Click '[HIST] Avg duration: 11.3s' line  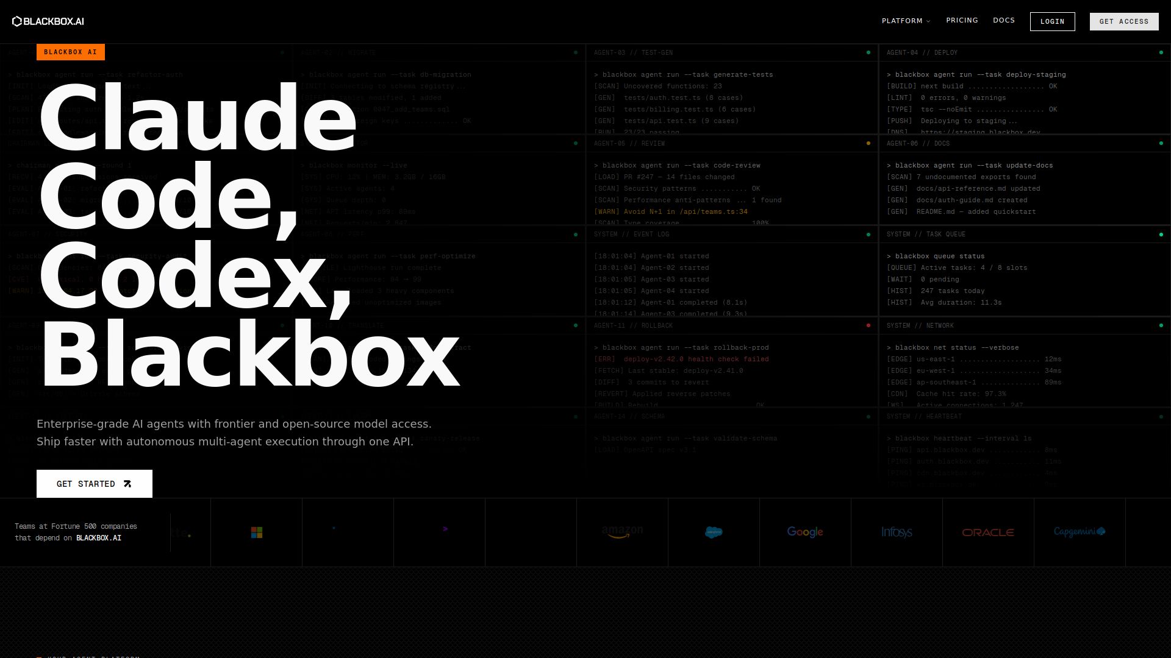[944, 303]
